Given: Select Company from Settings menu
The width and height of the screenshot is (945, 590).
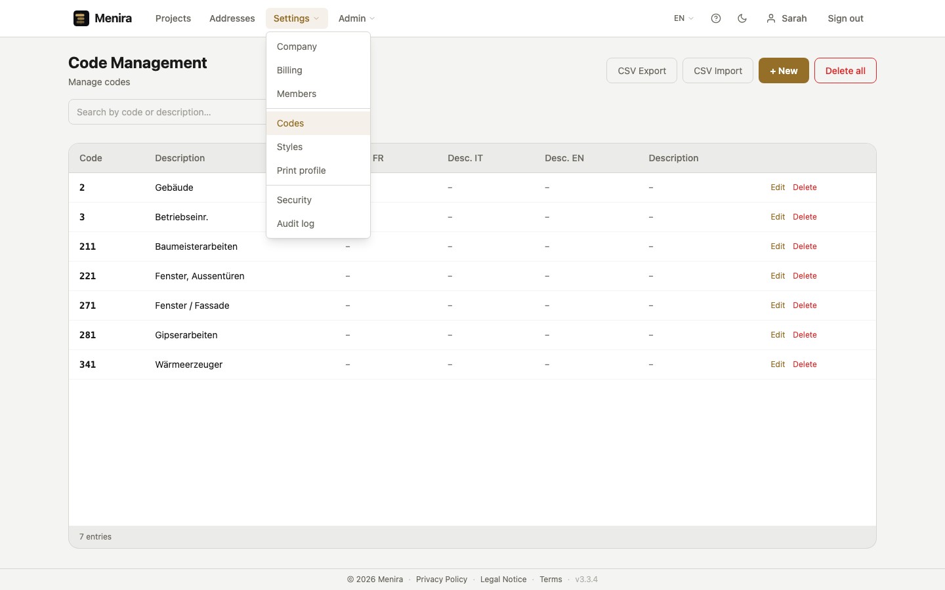Looking at the screenshot, I should 318,47.
